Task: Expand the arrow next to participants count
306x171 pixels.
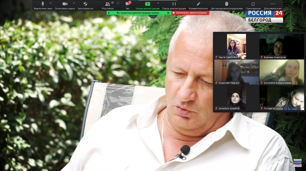Action: click(118, 3)
